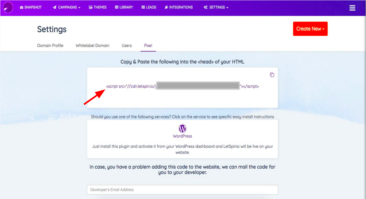Screen dimensions: 366x199
Task: Click the Settings page heading
Action: (52, 29)
